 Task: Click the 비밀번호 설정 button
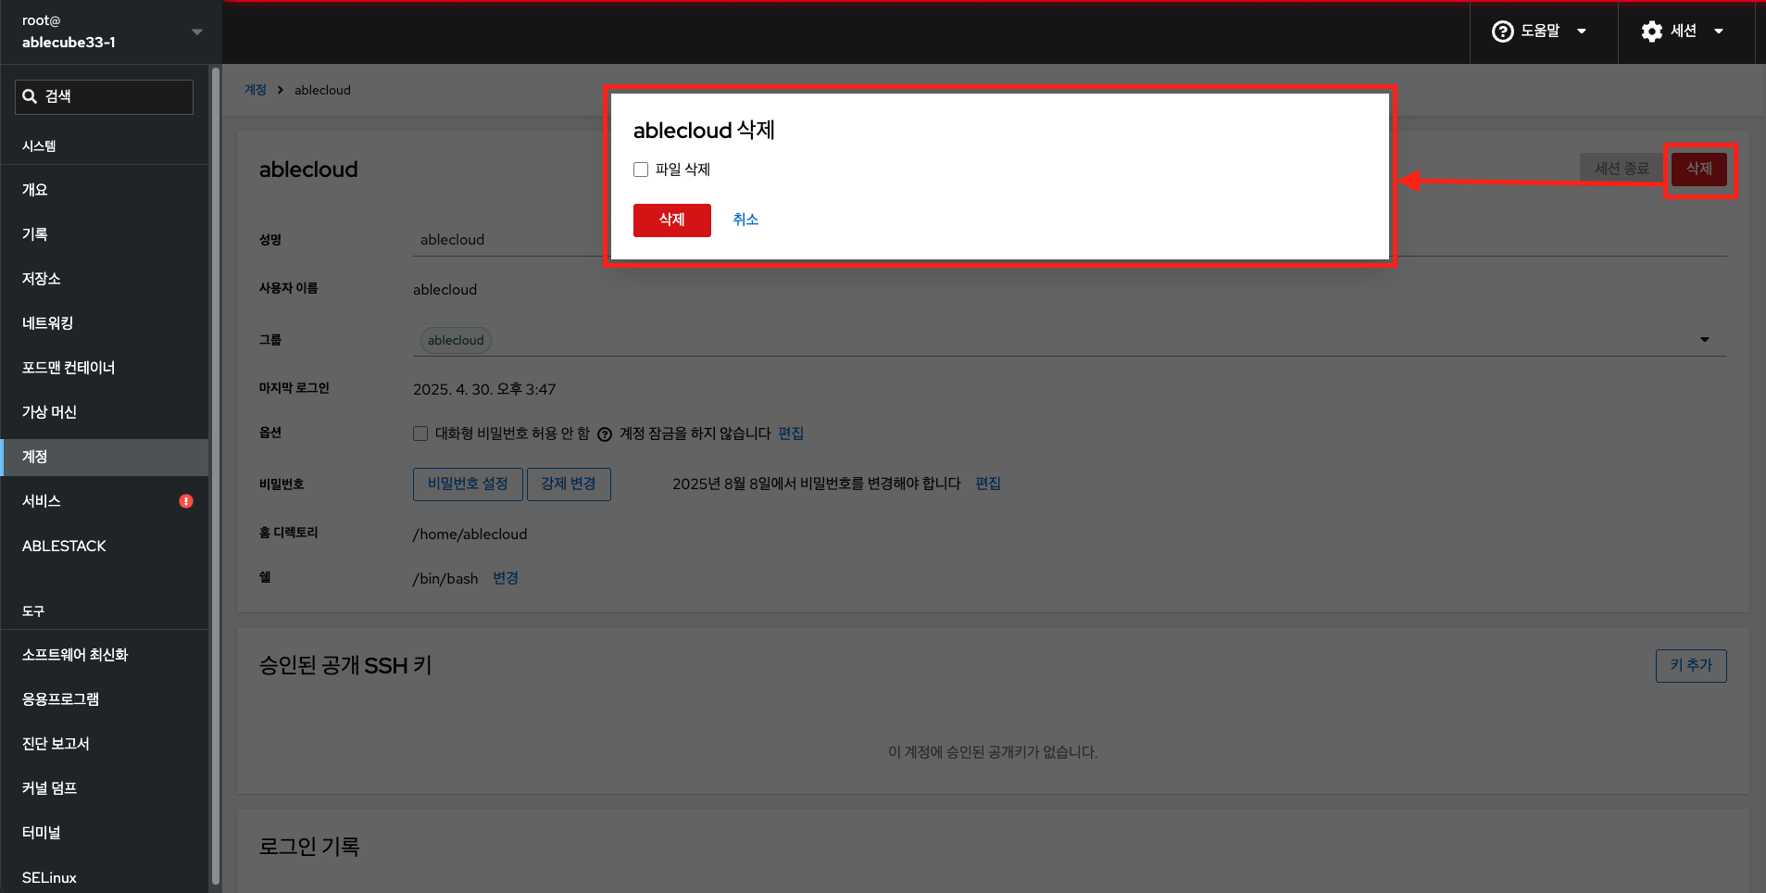(x=468, y=484)
